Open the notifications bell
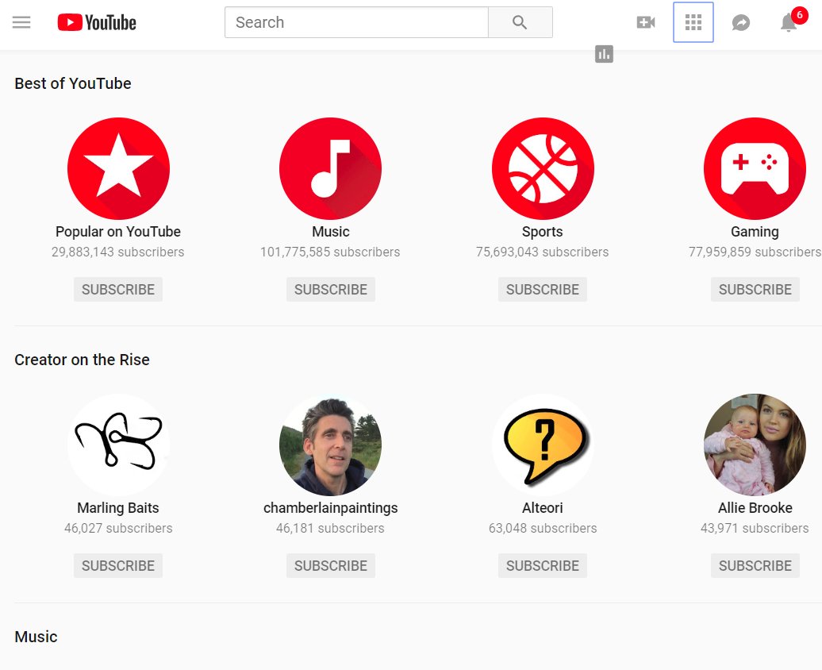Viewport: 822px width, 670px height. click(x=789, y=22)
